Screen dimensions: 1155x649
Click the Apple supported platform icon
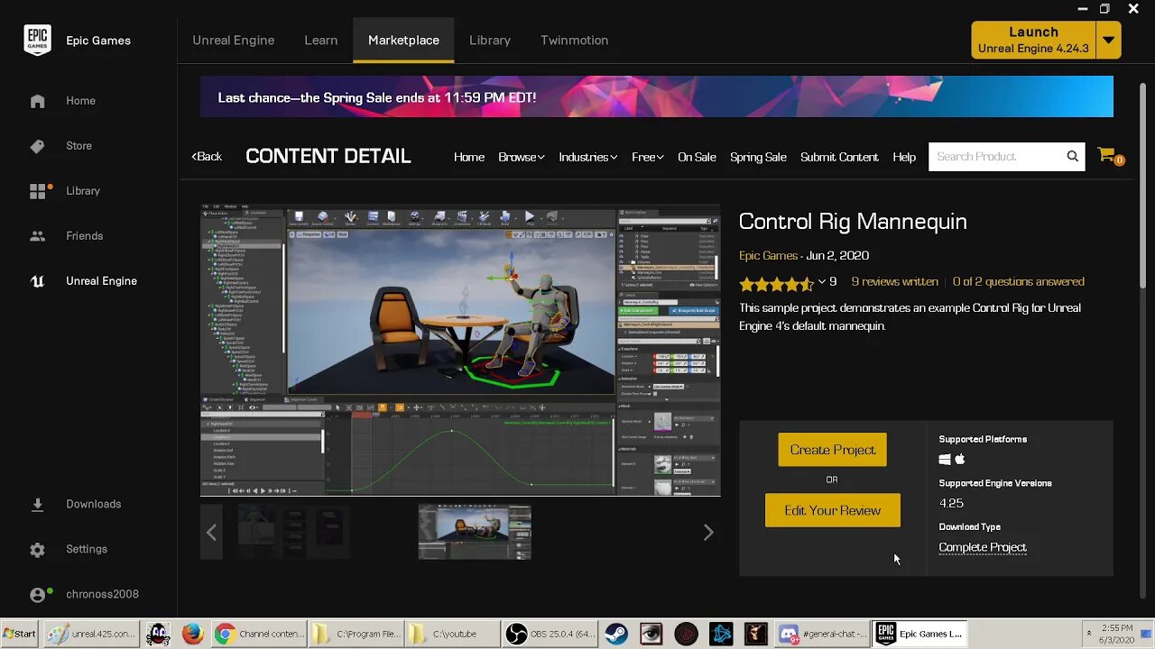coord(960,459)
